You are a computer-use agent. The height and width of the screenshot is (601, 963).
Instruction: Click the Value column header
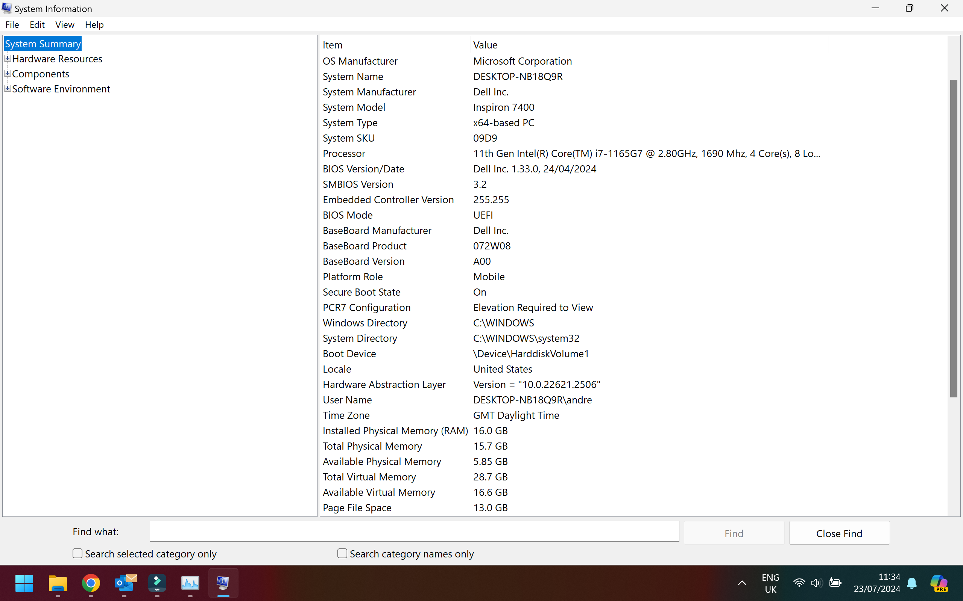[x=649, y=45]
